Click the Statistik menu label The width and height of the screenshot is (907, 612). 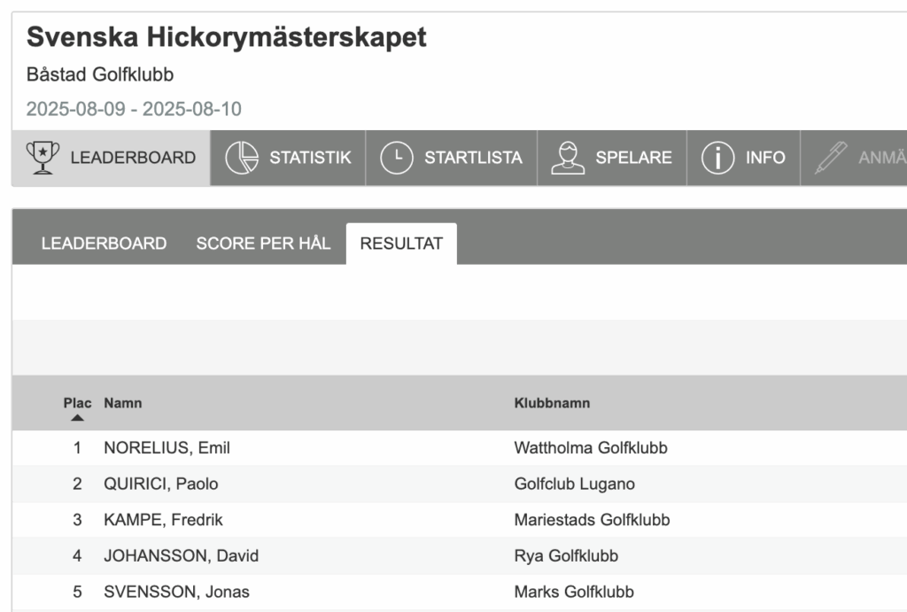(310, 158)
